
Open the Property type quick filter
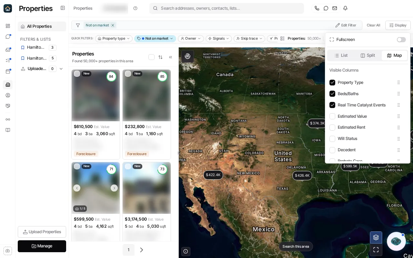coord(114,39)
